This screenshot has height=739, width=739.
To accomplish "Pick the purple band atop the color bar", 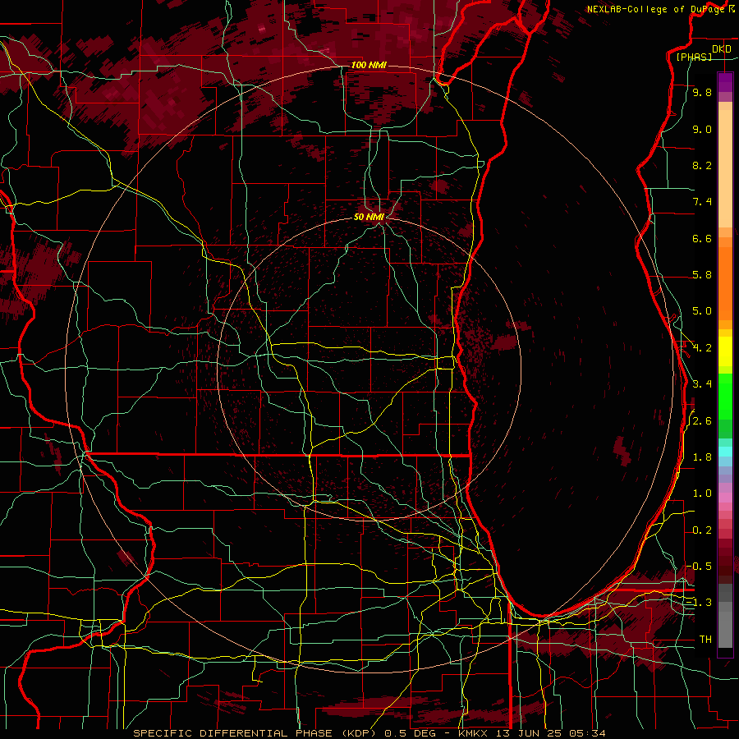I will click(725, 82).
